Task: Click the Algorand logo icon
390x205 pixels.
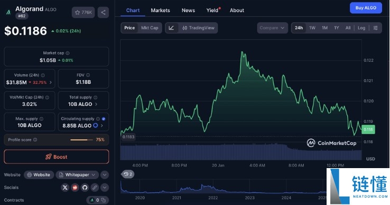Action: [x=8, y=12]
